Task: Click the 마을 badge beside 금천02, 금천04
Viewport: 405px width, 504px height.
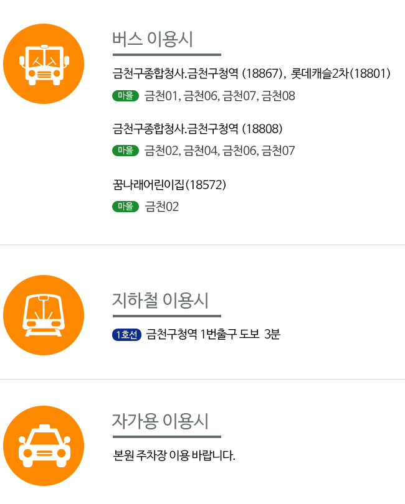Action: click(126, 151)
